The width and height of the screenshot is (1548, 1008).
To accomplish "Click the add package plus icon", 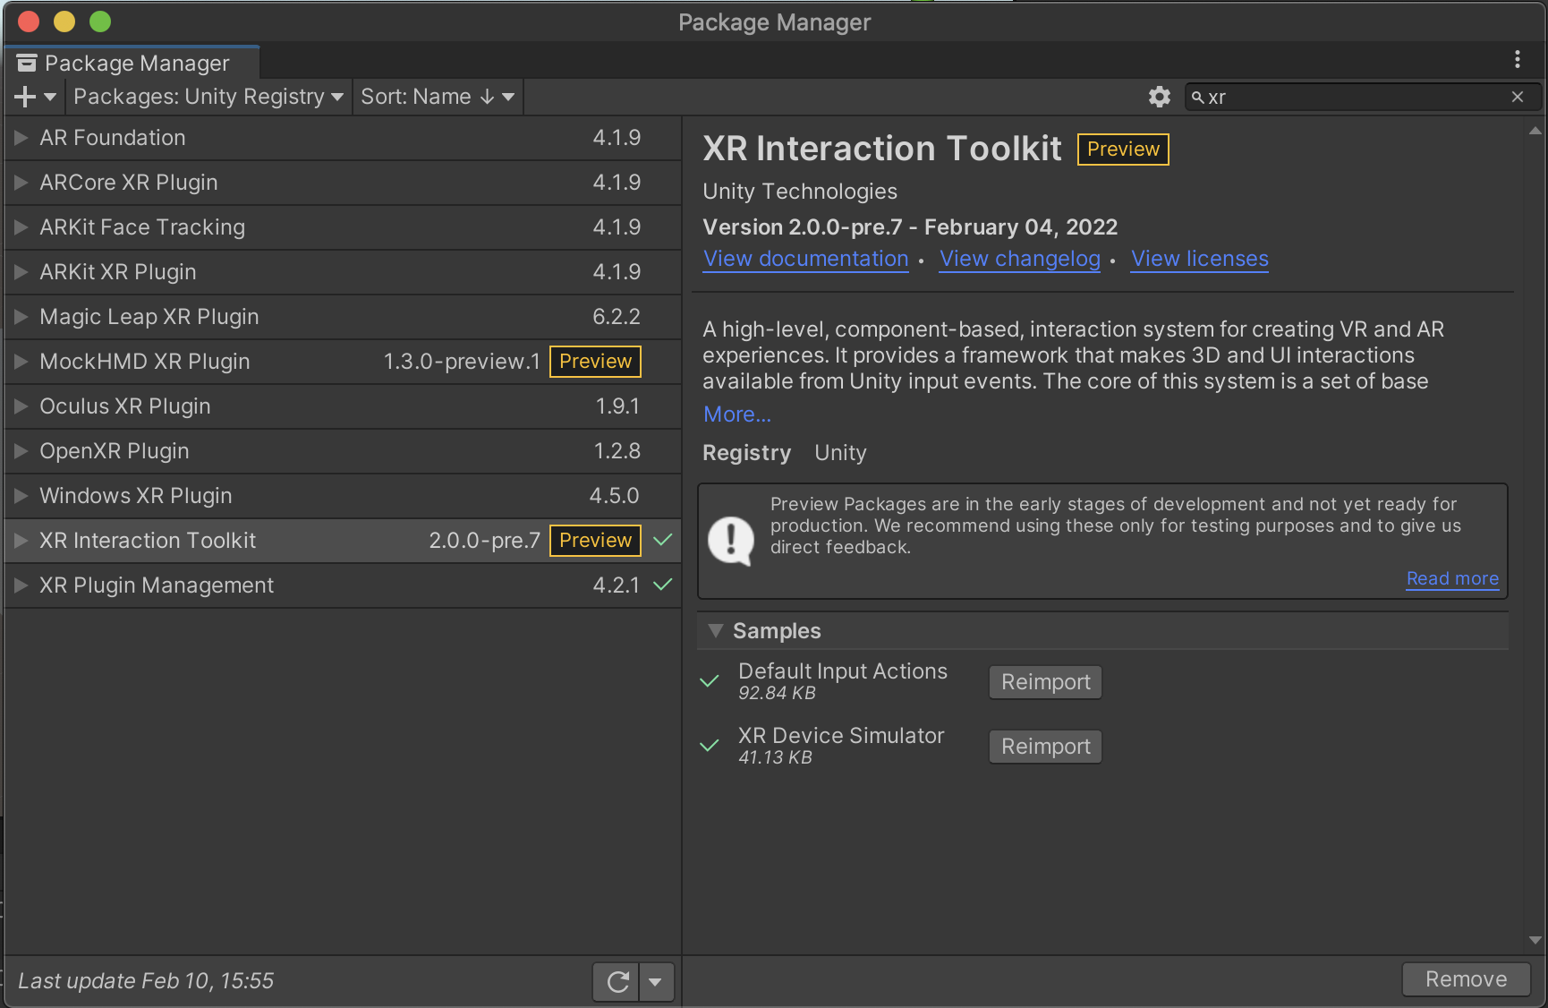I will (26, 97).
